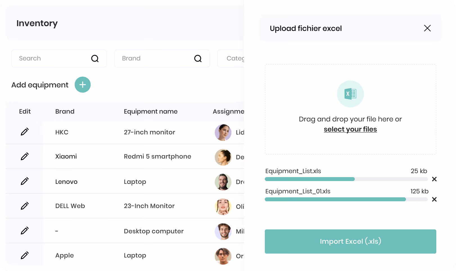Click the Upload fichier excel heading
Image resolution: width=456 pixels, height=271 pixels.
click(x=306, y=28)
